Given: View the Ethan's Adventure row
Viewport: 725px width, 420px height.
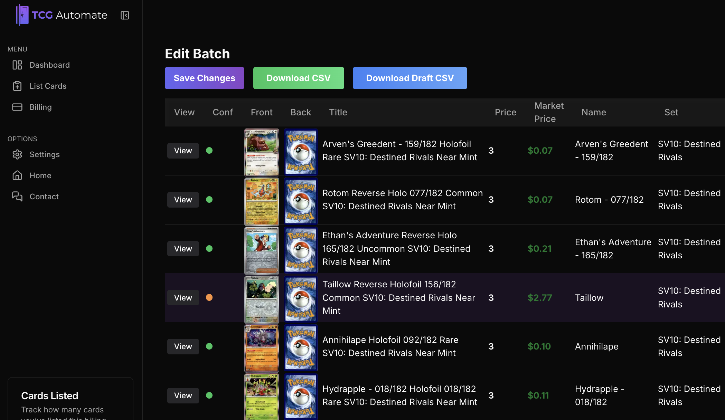Looking at the screenshot, I should [183, 249].
